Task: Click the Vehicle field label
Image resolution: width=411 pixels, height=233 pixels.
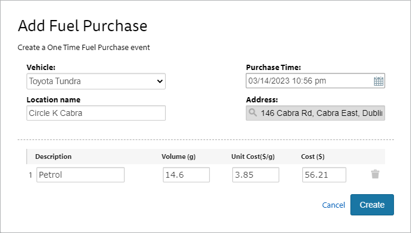Action: click(41, 68)
